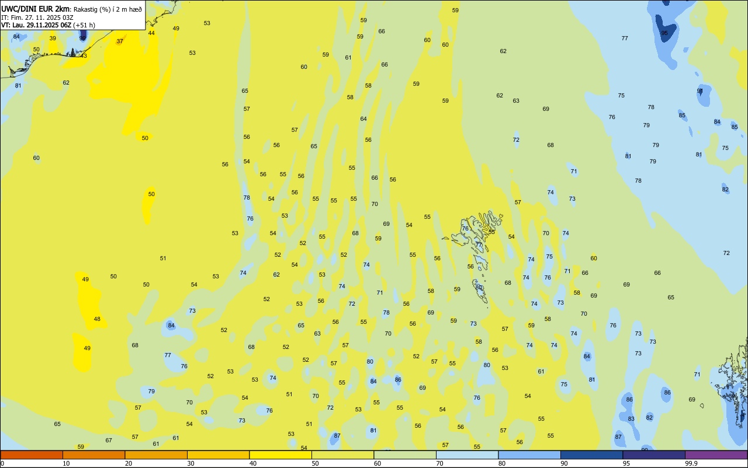Click the title text 'UWC/DINI EUR 2km'
This screenshot has height=468, width=748.
pyautogui.click(x=35, y=8)
